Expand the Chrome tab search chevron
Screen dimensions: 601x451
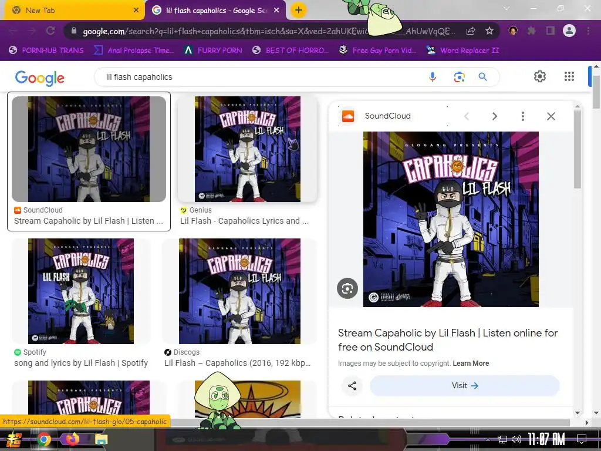(x=507, y=8)
